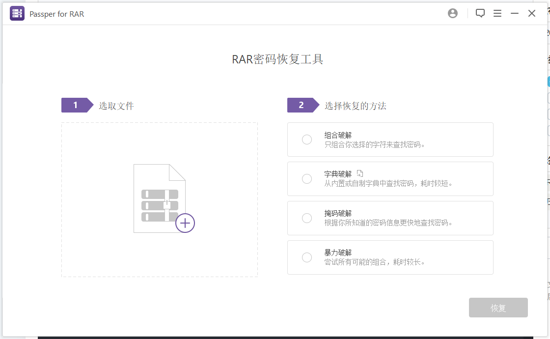Screen dimensions: 550x339
Task: Click the purple plus circle to add file
Action: [x=185, y=223]
